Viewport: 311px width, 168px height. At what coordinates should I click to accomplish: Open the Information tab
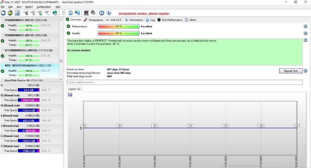[134, 20]
